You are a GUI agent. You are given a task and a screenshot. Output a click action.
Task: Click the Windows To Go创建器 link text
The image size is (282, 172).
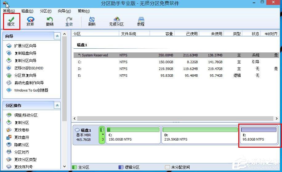point(31,90)
